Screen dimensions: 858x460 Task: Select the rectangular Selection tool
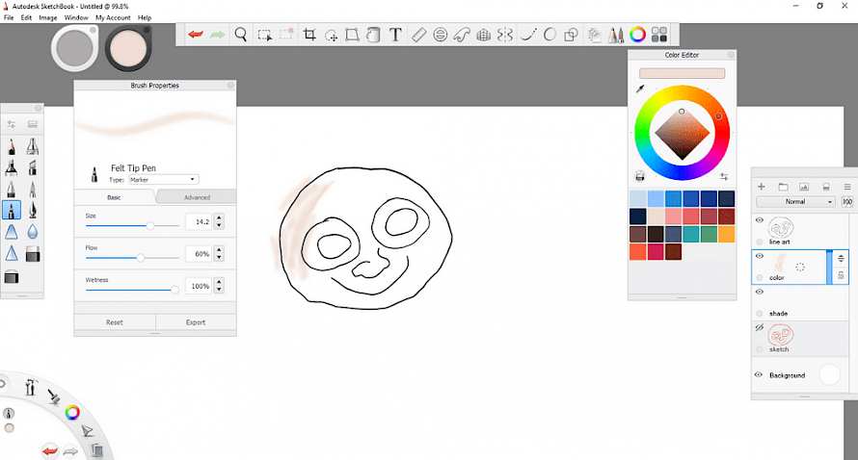click(x=265, y=35)
